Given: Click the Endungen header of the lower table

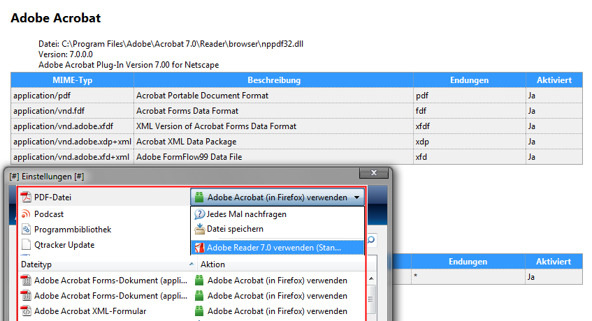Looking at the screenshot, I should coord(468,262).
